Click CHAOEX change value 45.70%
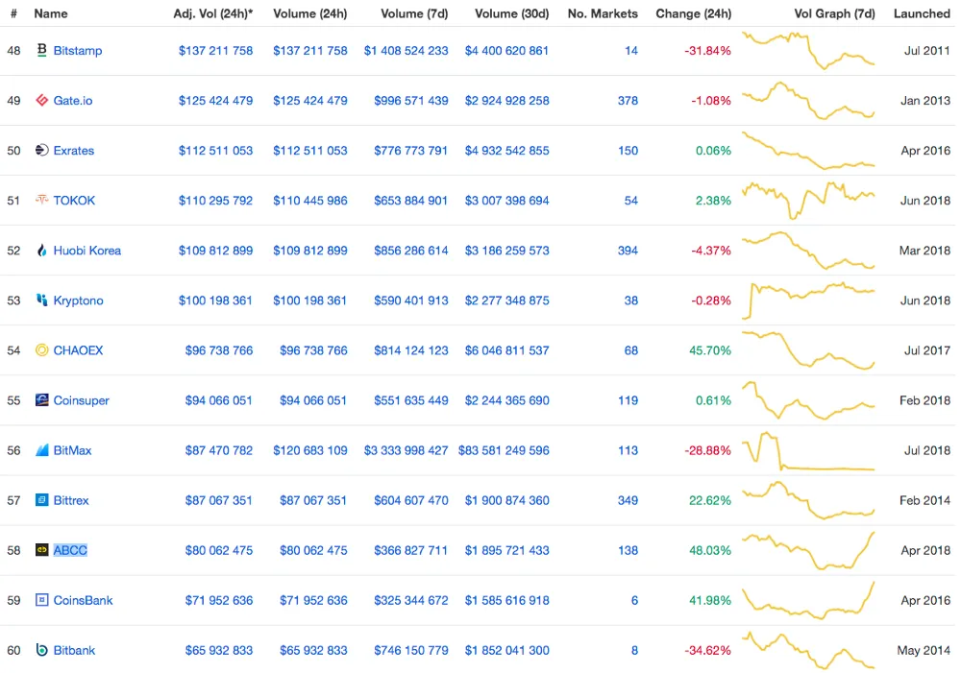Image resolution: width=961 pixels, height=673 pixels. [x=710, y=350]
